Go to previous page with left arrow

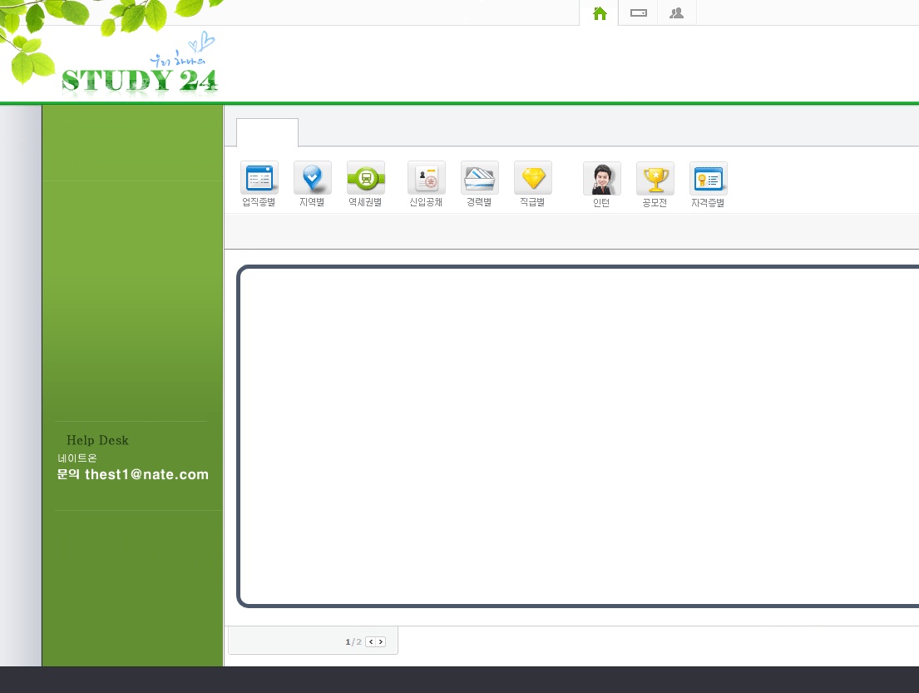371,641
